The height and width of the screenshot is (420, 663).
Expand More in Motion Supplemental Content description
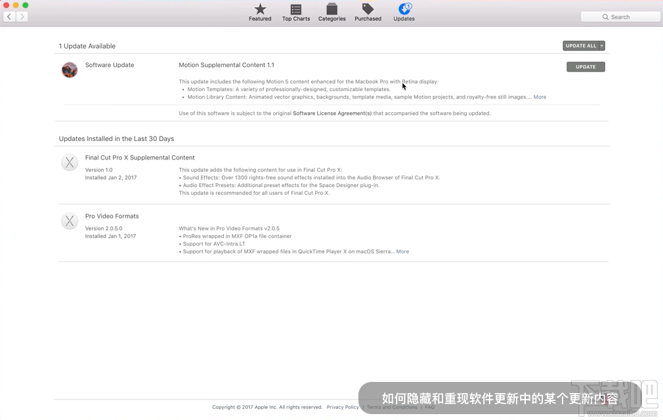pyautogui.click(x=540, y=97)
